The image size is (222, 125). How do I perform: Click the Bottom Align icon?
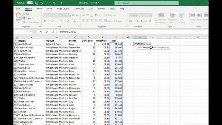pyautogui.click(x=92, y=15)
